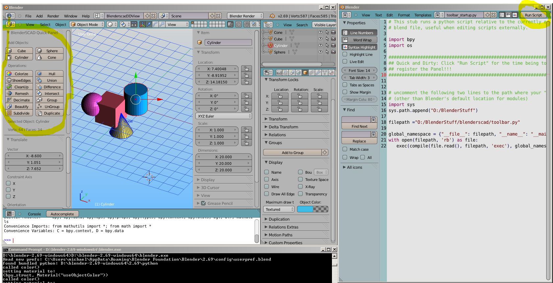The image size is (553, 283).
Task: Toggle Cylinder renderability camera in outliner
Action: (333, 45)
